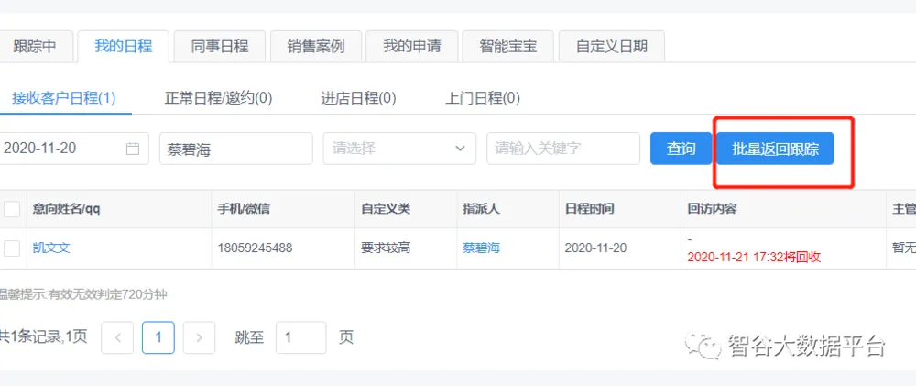Go to the 我的申请 tab
This screenshot has height=386, width=916.
pos(411,46)
